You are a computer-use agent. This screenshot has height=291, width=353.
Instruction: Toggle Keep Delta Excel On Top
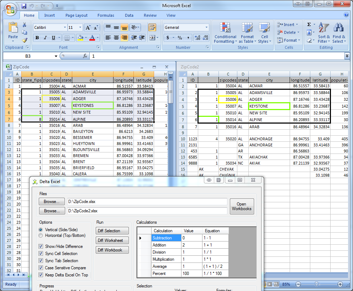(x=41, y=275)
